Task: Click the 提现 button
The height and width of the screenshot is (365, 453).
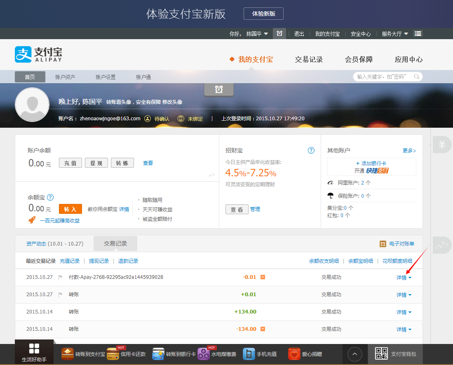Action: pos(96,163)
